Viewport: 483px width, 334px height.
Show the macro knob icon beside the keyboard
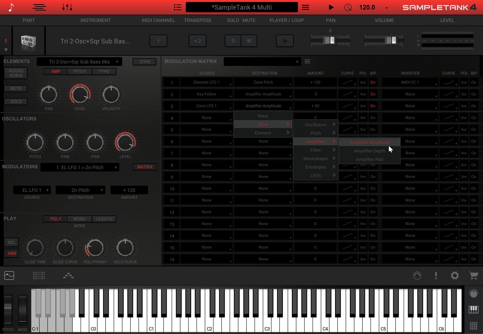[x=473, y=294]
